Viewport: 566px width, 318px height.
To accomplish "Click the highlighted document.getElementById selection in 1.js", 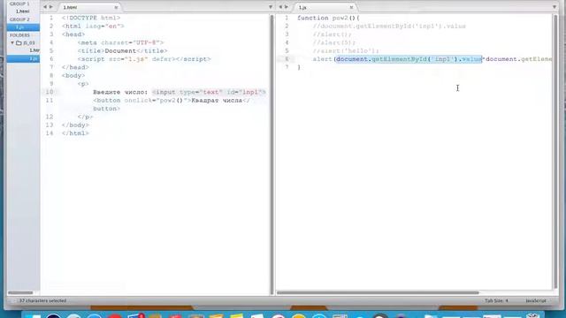I will (409, 59).
